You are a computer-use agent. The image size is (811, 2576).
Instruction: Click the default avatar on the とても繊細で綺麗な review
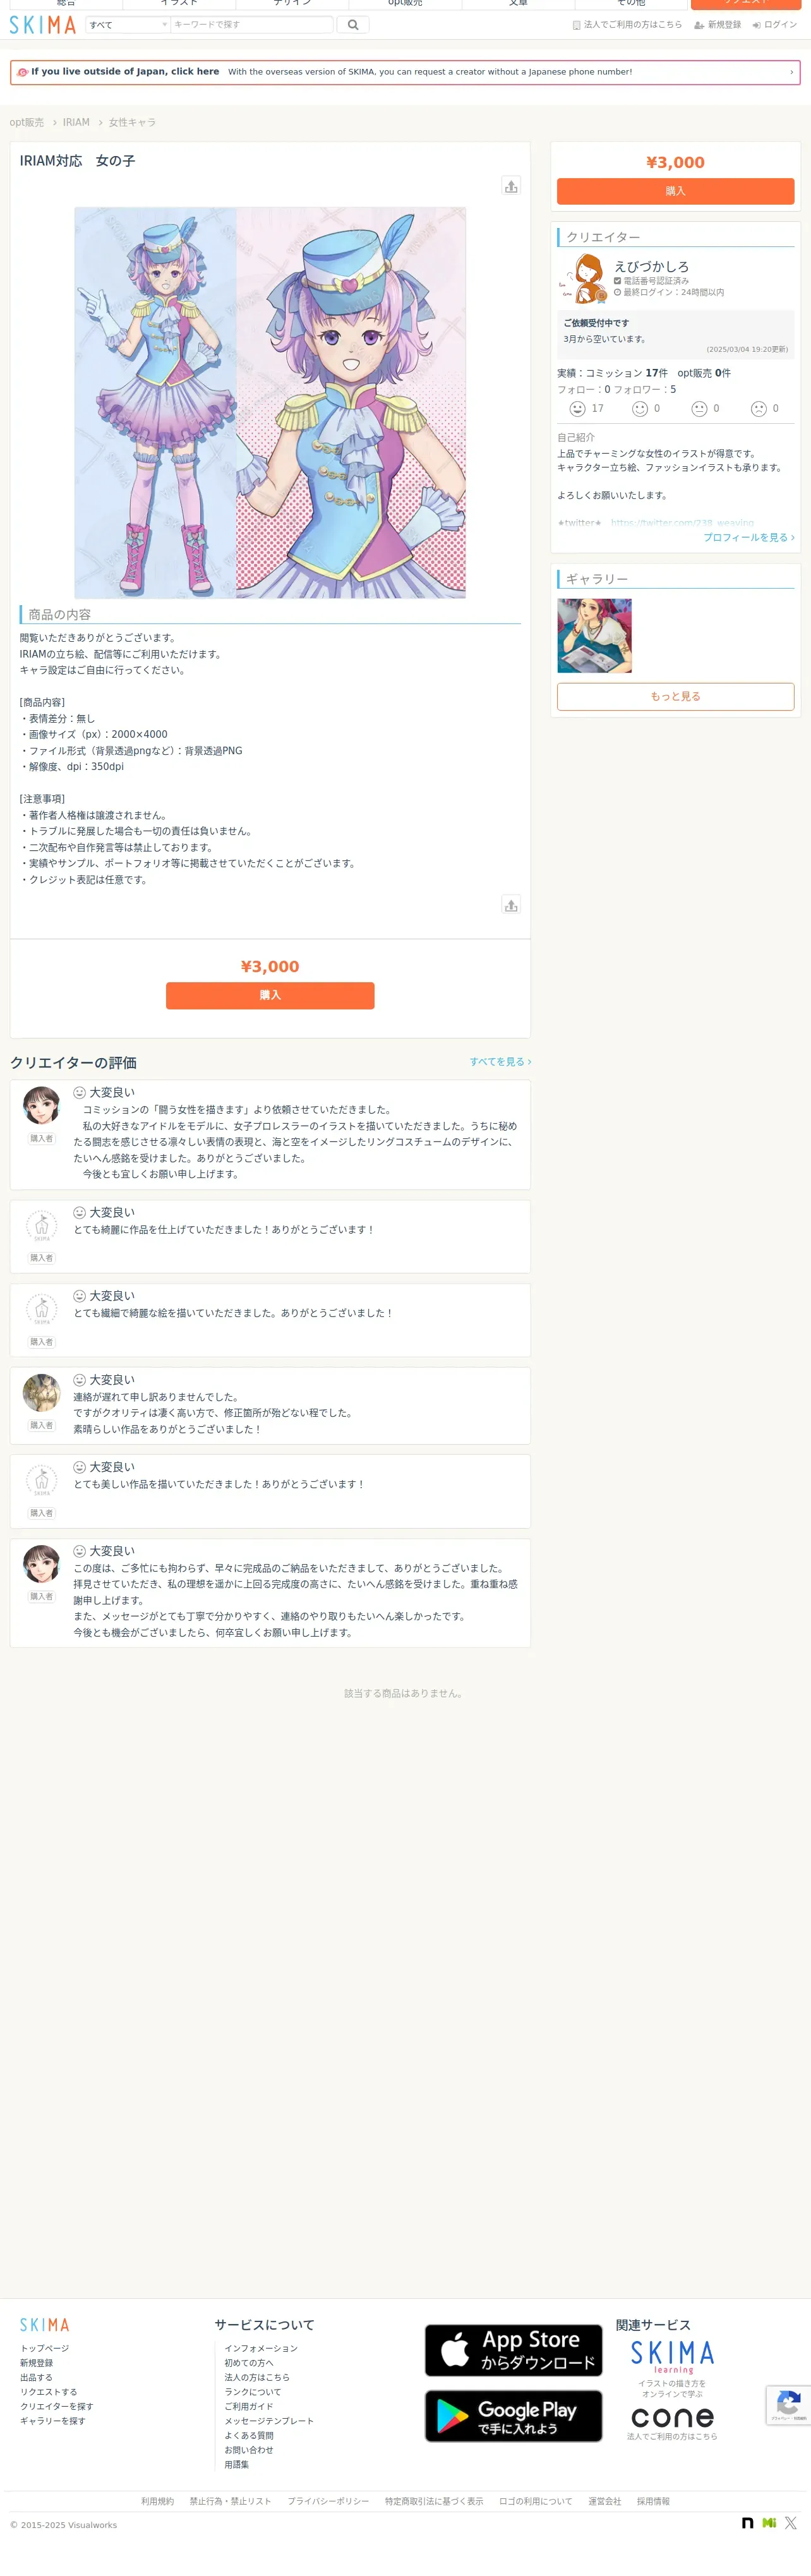[x=41, y=1309]
